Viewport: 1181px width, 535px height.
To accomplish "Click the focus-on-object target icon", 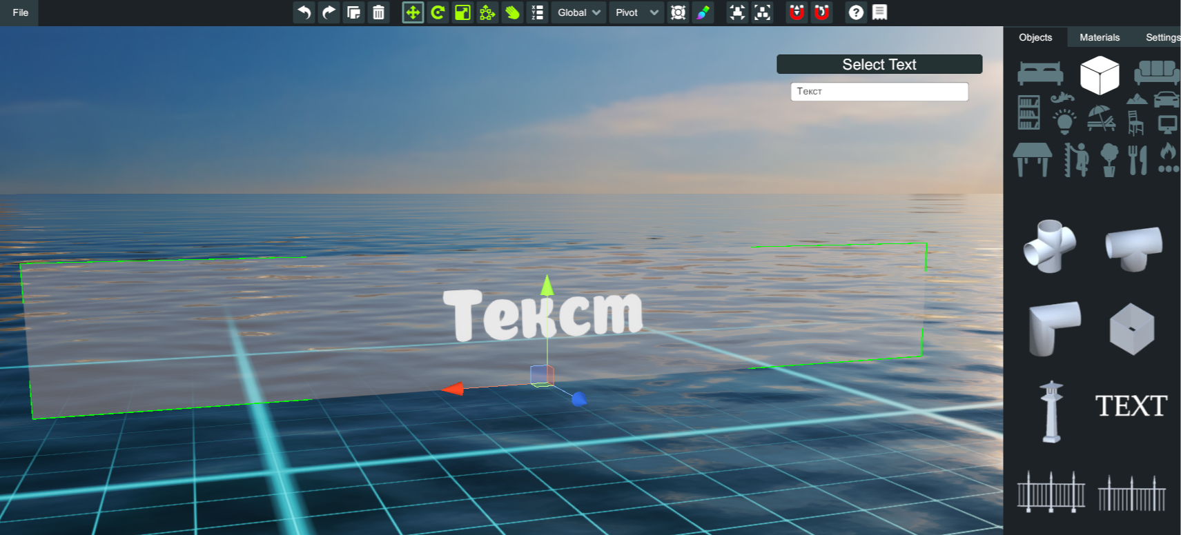I will 679,12.
